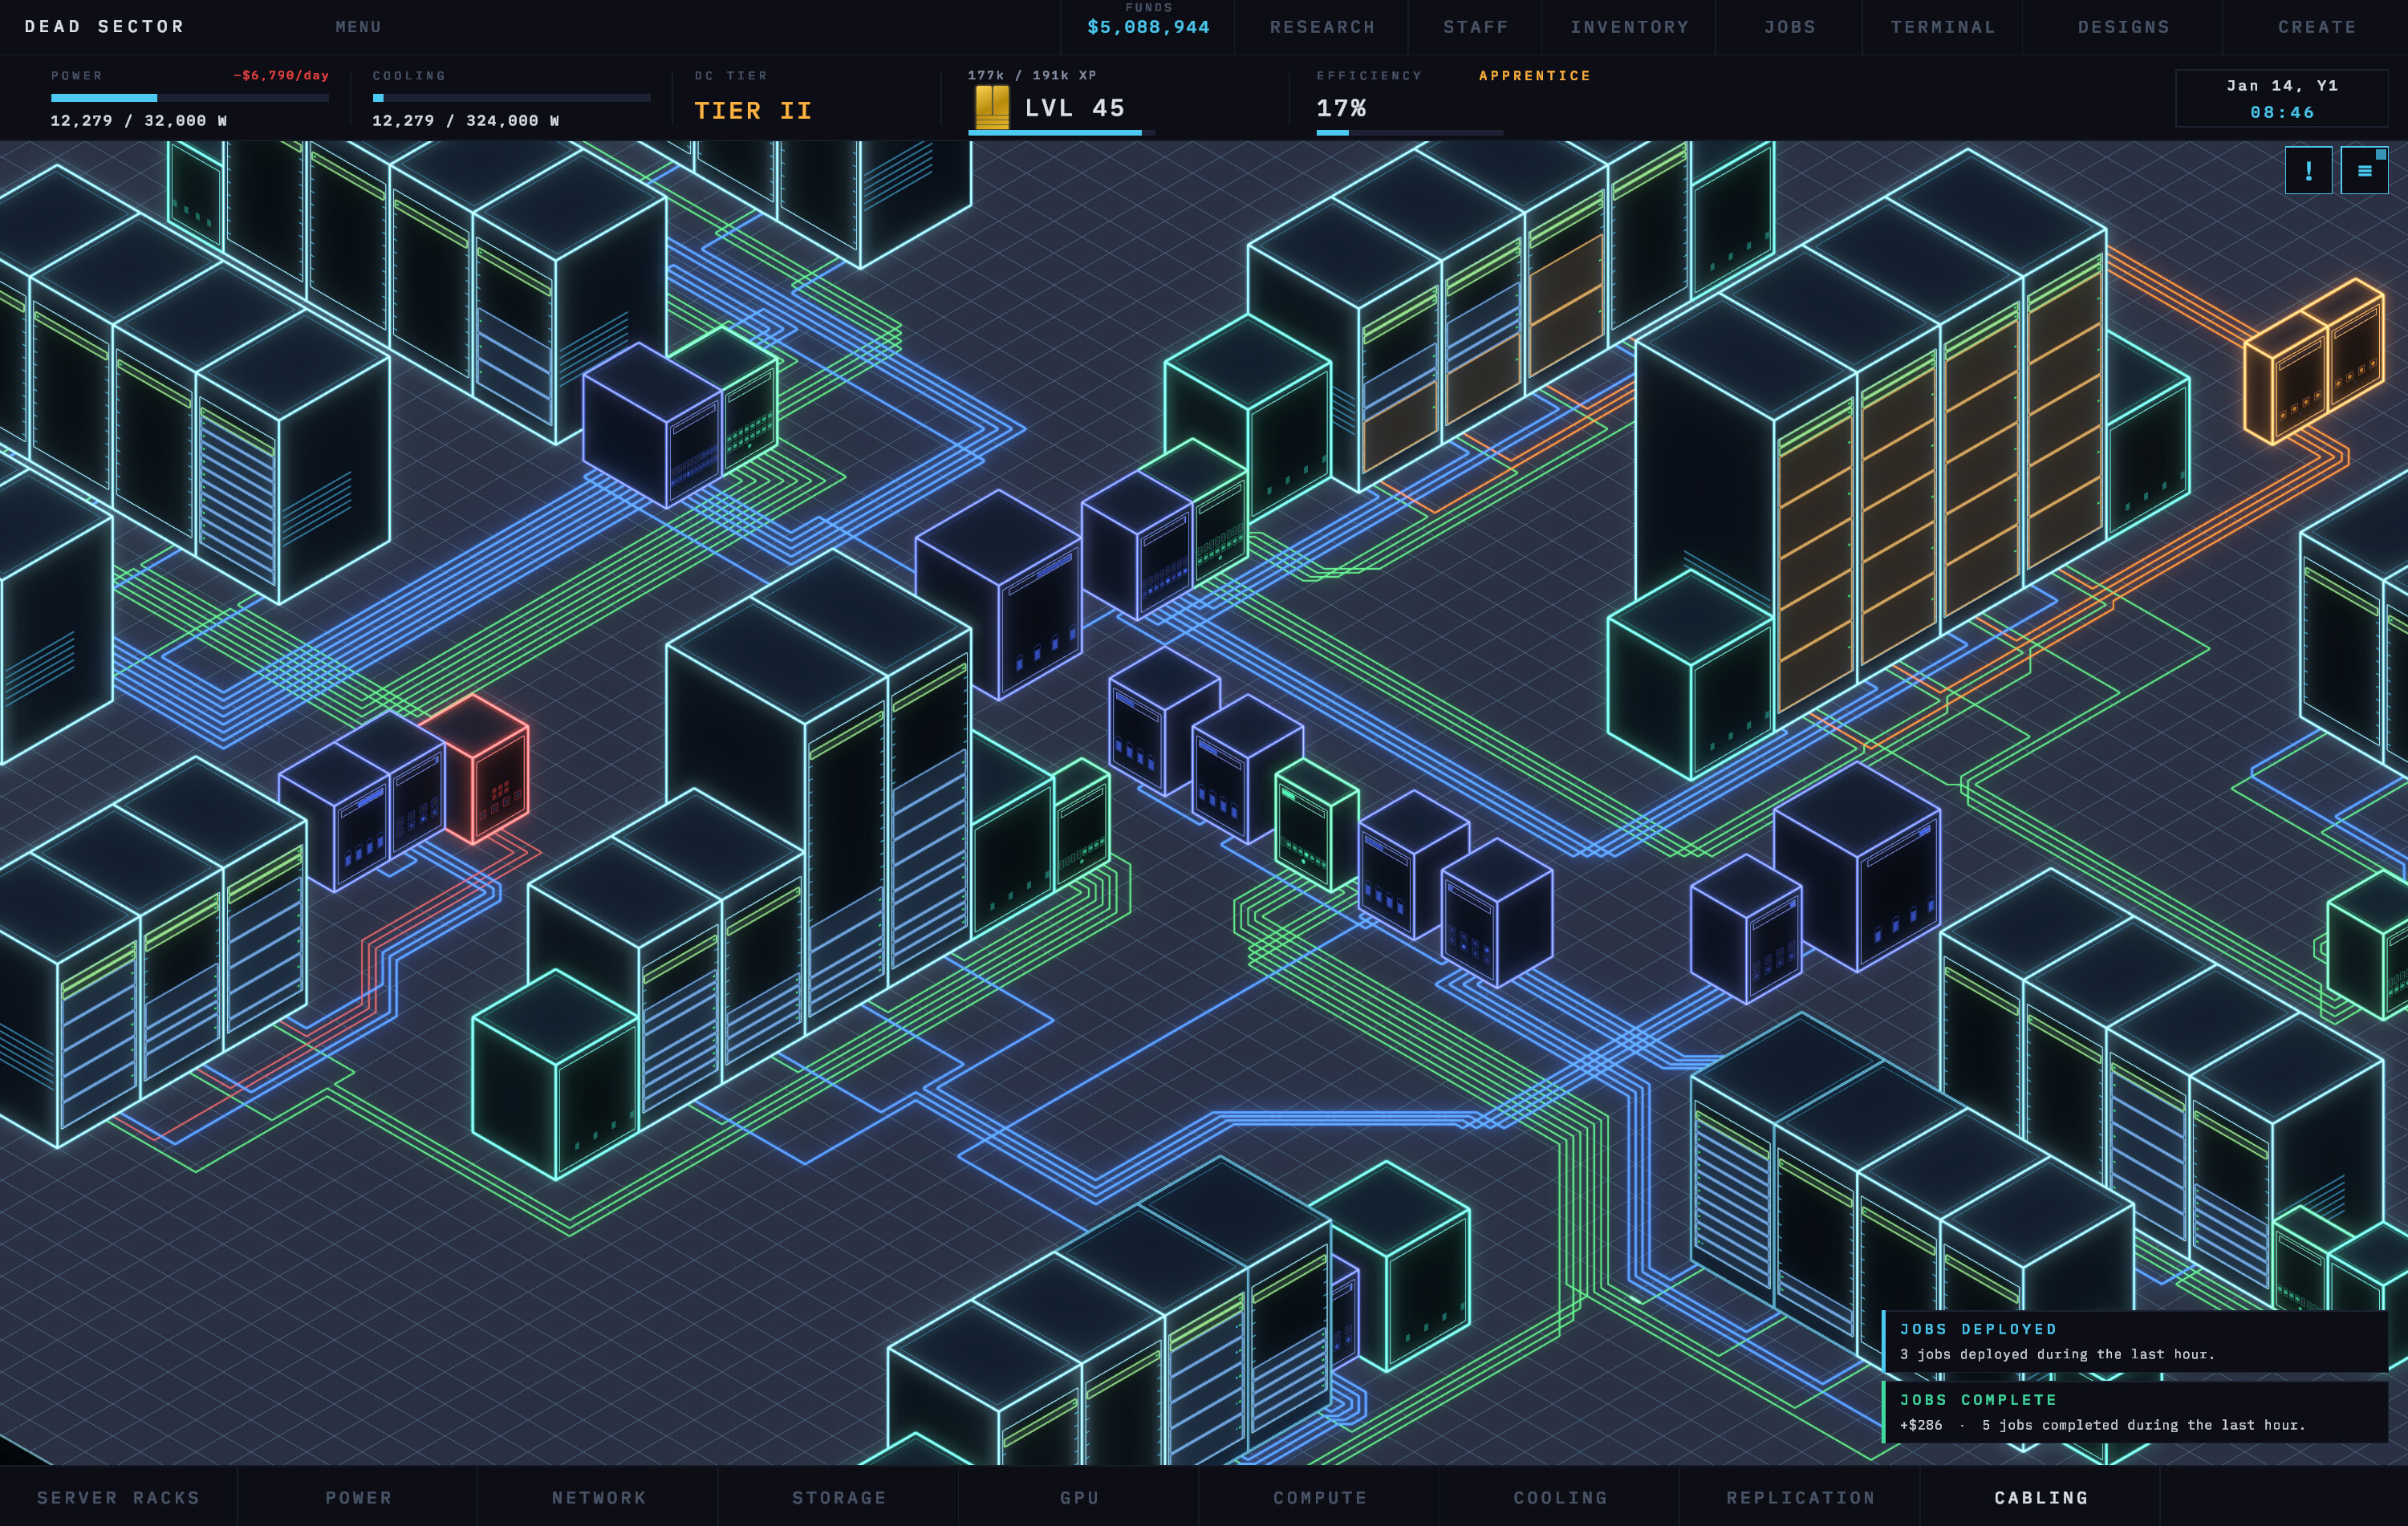Screen dimensions: 2408x1526
Task: Switch to SERVER RACKS build tab
Action: 119,1497
